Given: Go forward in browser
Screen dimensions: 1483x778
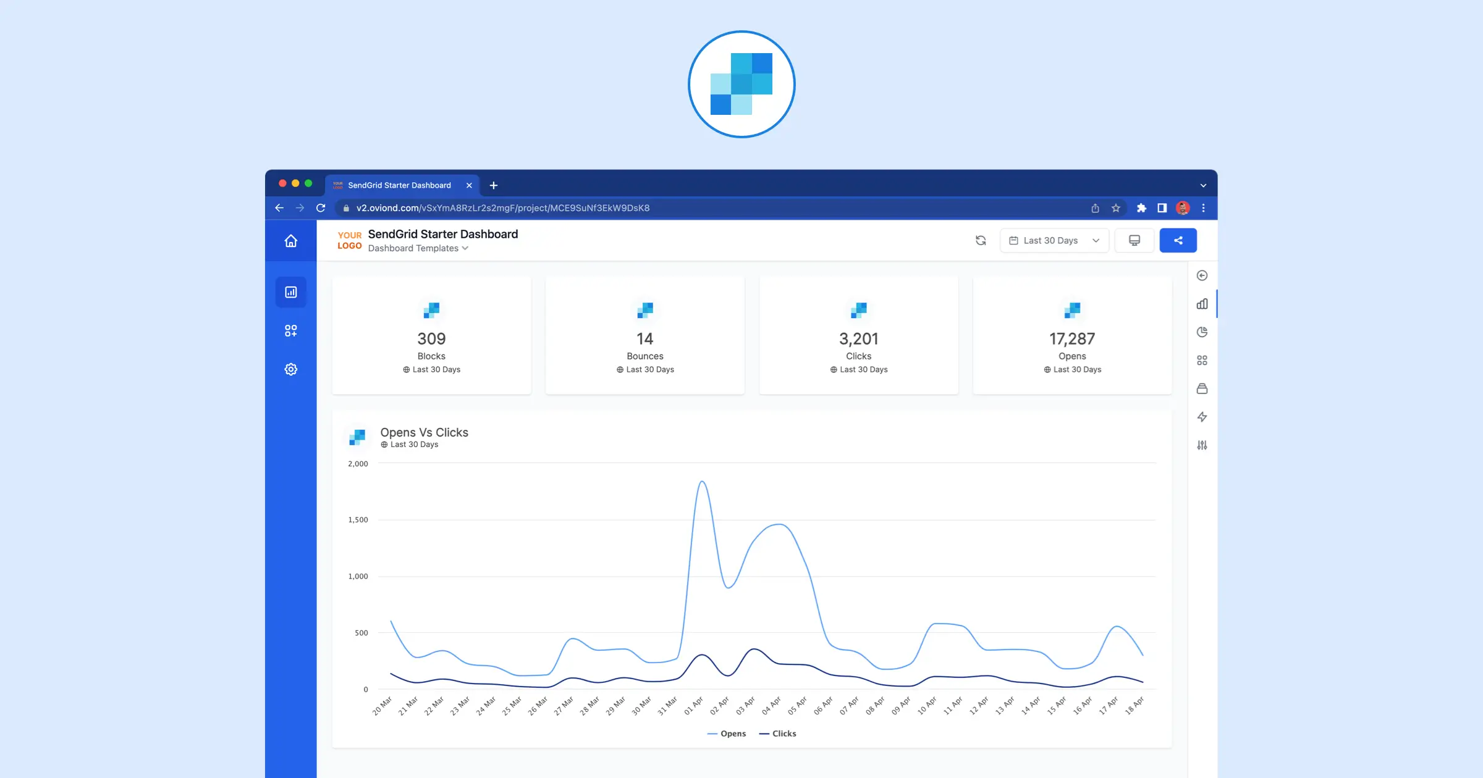Looking at the screenshot, I should pyautogui.click(x=300, y=208).
